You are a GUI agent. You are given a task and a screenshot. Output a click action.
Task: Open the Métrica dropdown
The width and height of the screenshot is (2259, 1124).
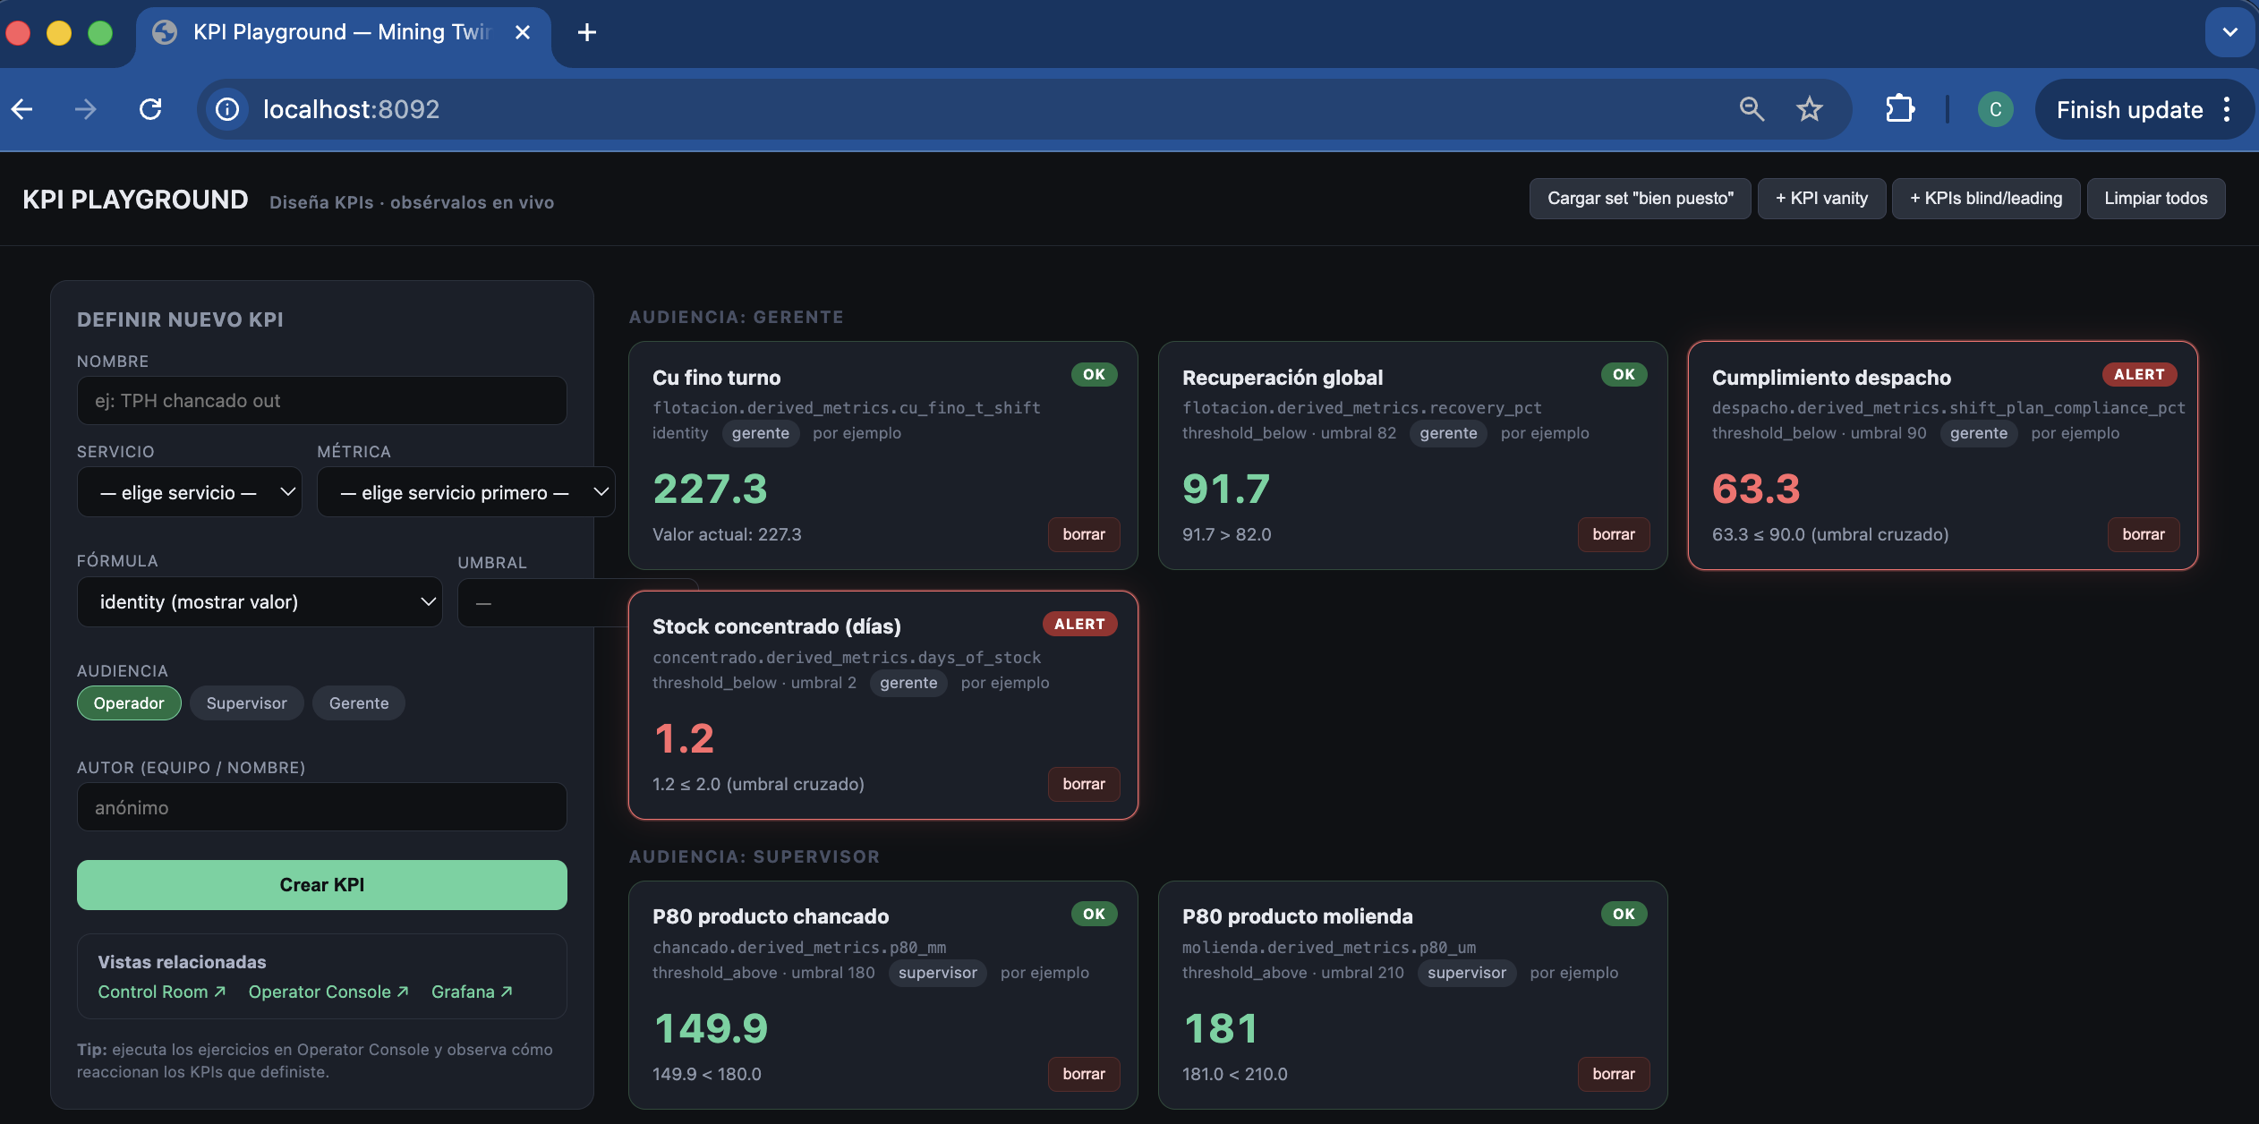pos(465,492)
